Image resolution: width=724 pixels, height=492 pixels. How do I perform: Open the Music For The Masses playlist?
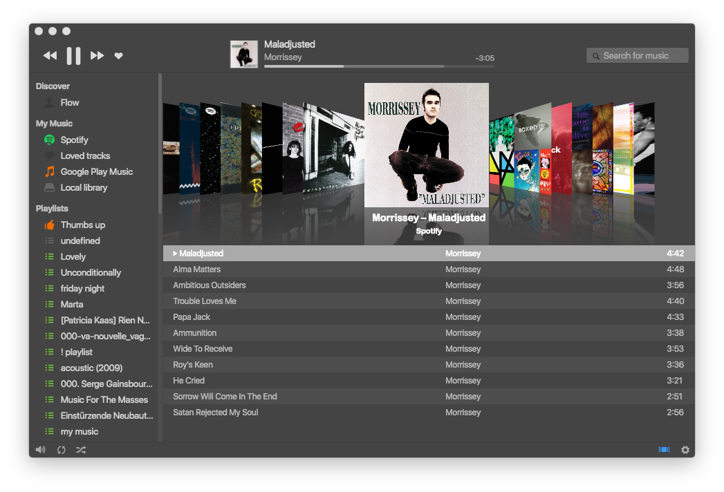click(x=104, y=399)
